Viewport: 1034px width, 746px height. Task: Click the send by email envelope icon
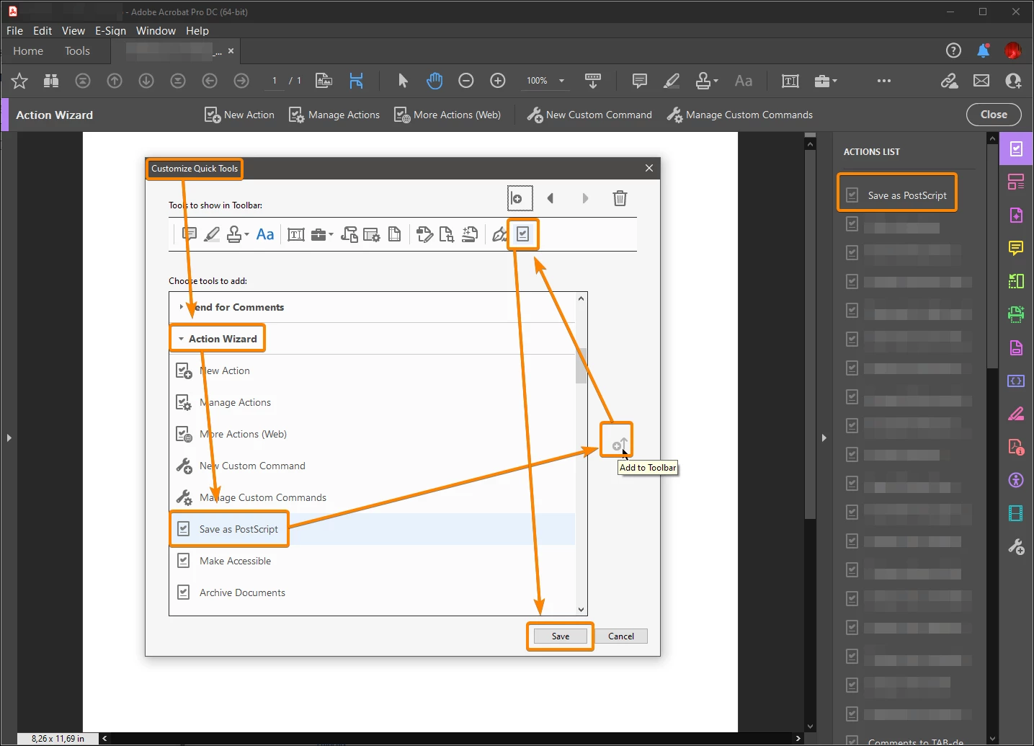[981, 81]
